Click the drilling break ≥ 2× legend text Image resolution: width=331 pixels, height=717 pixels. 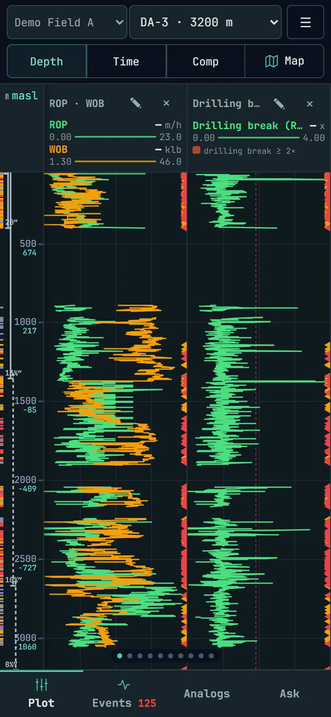pos(250,151)
